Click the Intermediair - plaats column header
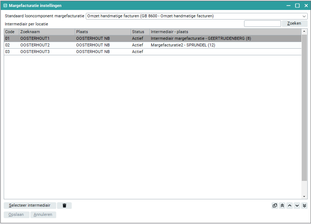The image size is (311, 224). click(225, 32)
